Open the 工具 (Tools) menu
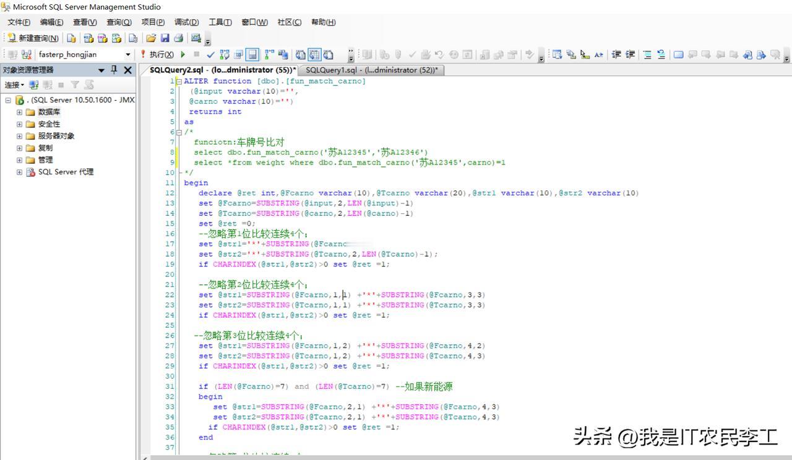 point(220,22)
